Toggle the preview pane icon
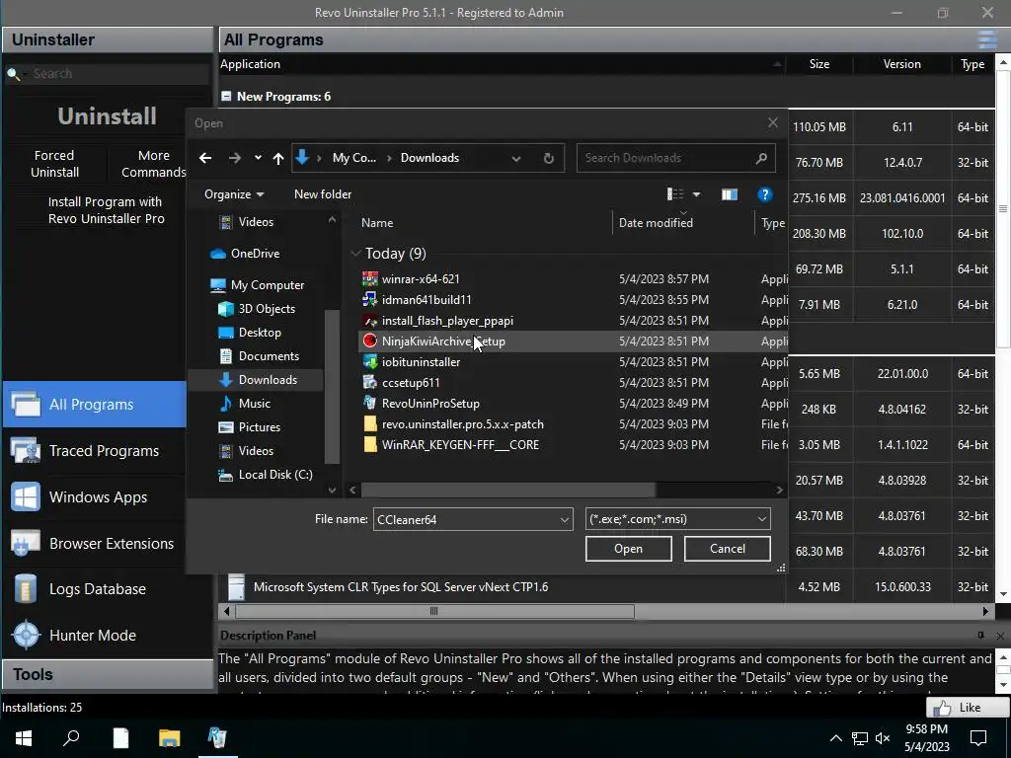 coord(730,194)
